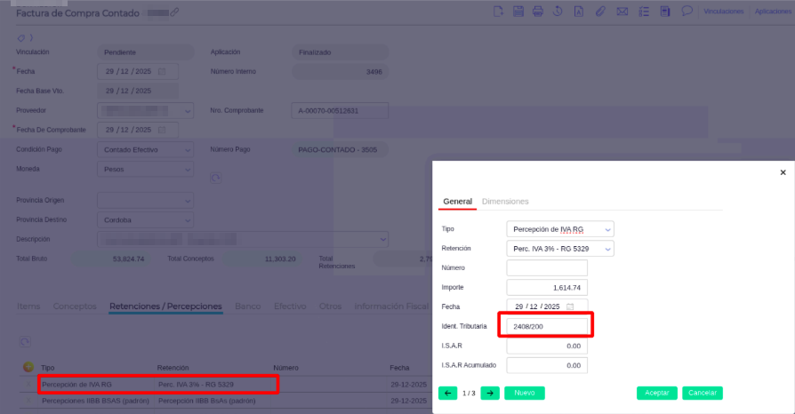The height and width of the screenshot is (414, 795).
Task: Click the save diskette icon in toolbar
Action: click(x=518, y=12)
